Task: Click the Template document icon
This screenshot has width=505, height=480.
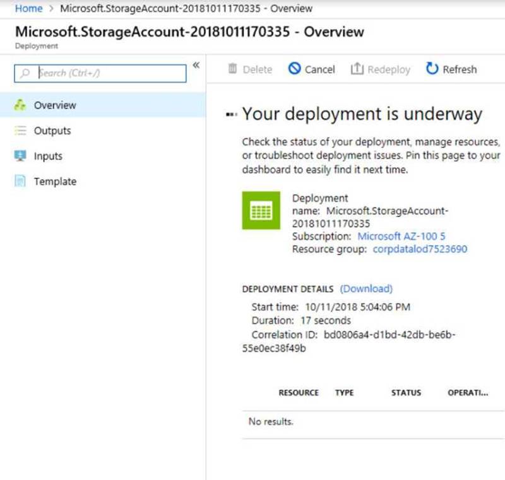Action: point(20,181)
